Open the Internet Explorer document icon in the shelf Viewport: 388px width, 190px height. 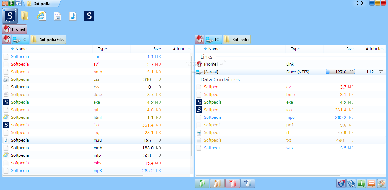pos(41,16)
